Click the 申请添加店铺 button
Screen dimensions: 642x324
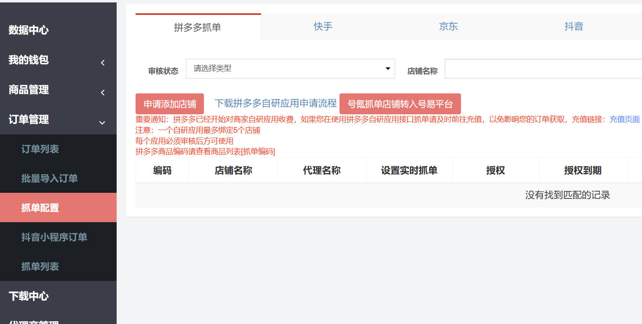(x=170, y=104)
